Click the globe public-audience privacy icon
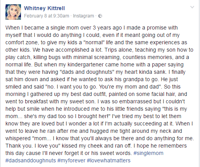200x167 pixels. 100,16
